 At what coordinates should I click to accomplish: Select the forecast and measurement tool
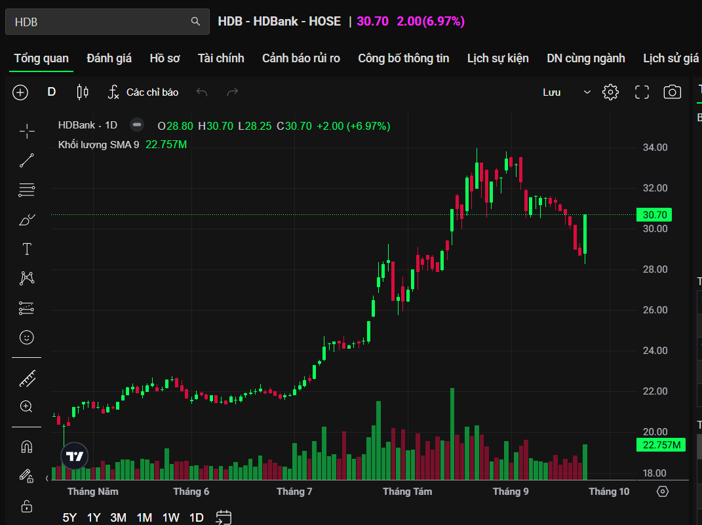point(27,308)
